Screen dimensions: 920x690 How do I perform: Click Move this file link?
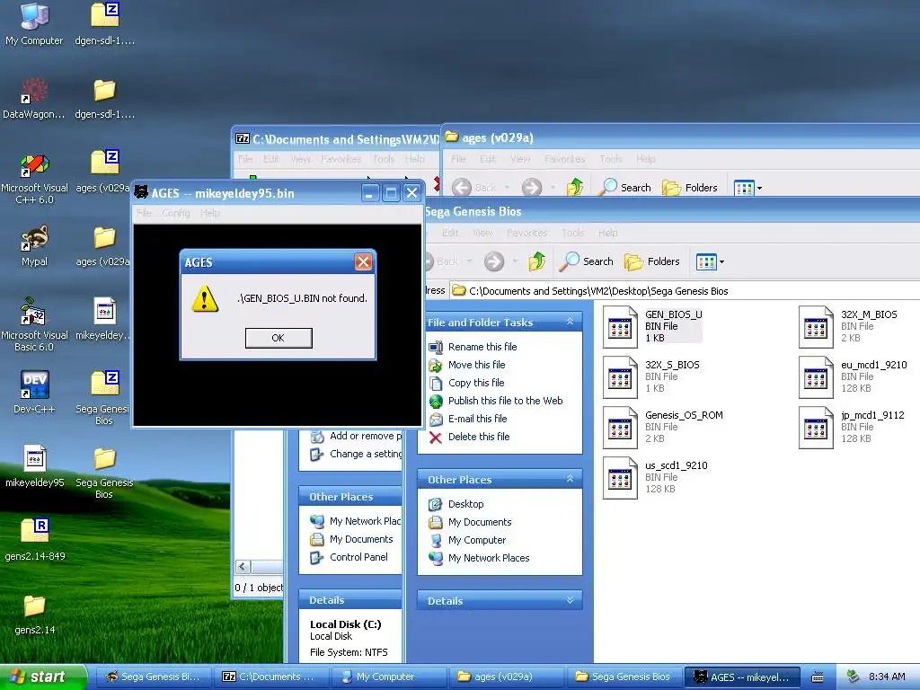[x=476, y=365]
